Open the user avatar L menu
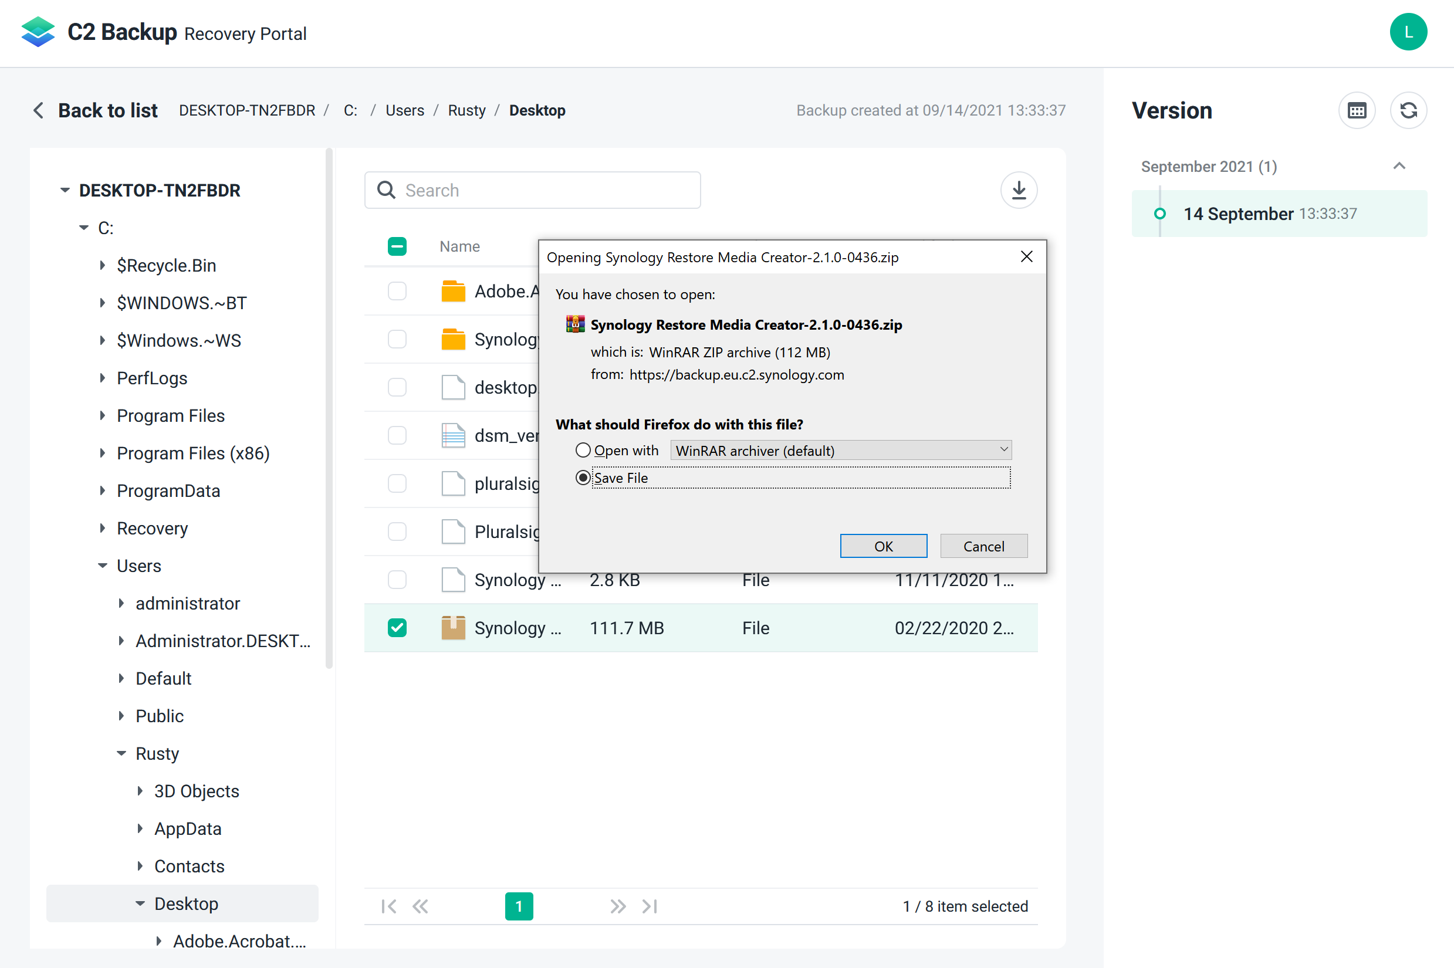Image resolution: width=1454 pixels, height=968 pixels. point(1408,32)
